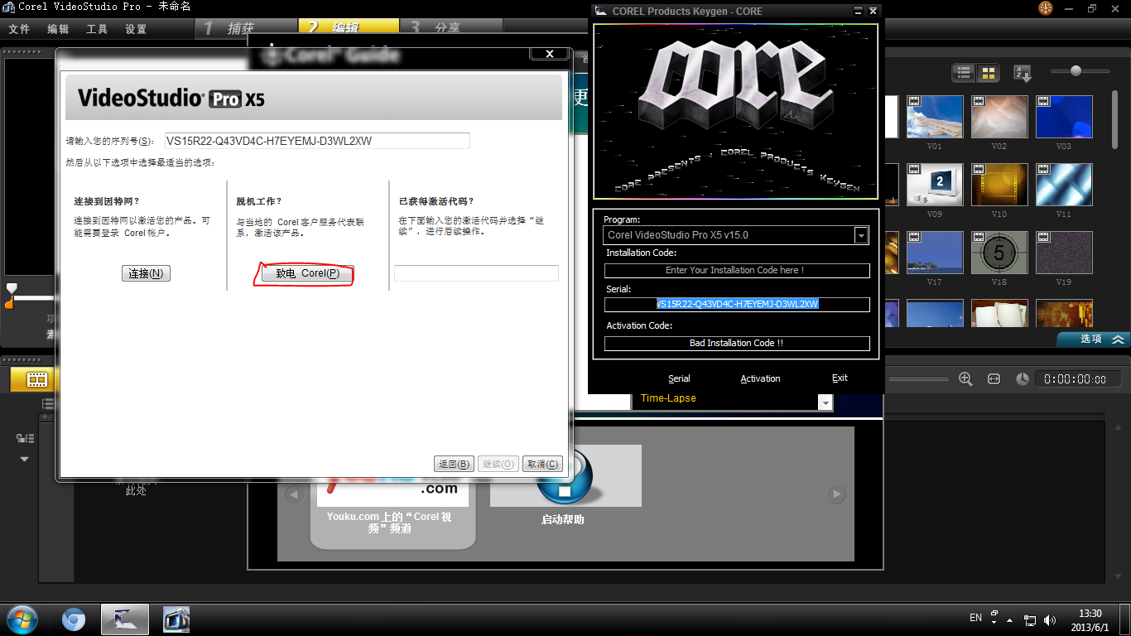Viewport: 1131px width, 636px height.
Task: Select video clip V03 thumbnail
Action: (x=1064, y=117)
